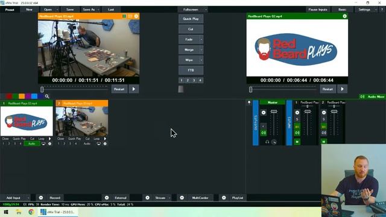386x217 pixels.
Task: Click play arrow on input 2 tile
Action: [105, 139]
